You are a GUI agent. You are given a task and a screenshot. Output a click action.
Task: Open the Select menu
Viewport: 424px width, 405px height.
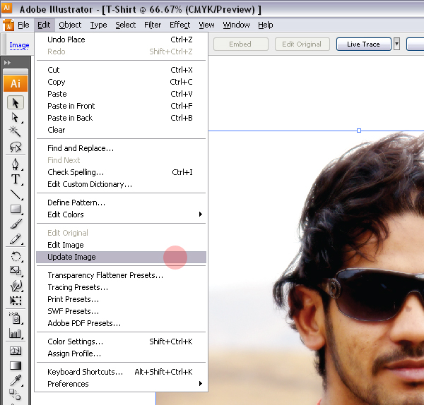tap(126, 25)
